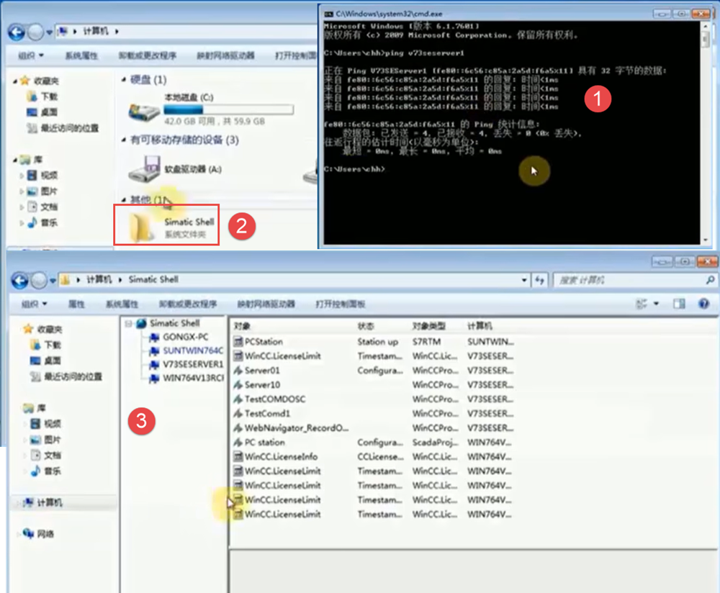This screenshot has width=720, height=593.
Task: Toggle preview pane icon in Simatic Shell window
Action: [678, 304]
